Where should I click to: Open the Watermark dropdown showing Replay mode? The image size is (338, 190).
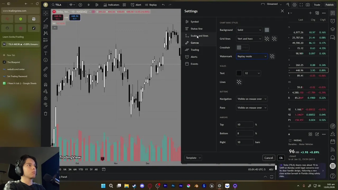252,56
